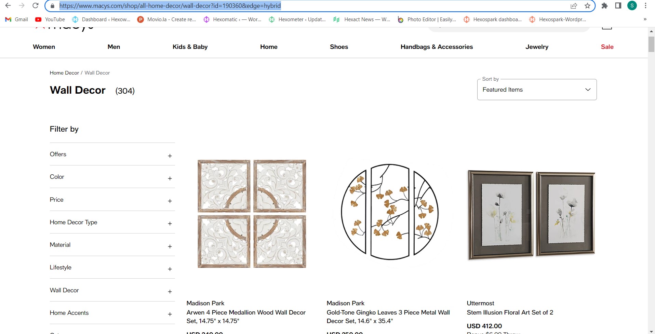Reload the current page
Viewport: 655px width, 334px height.
(x=35, y=6)
